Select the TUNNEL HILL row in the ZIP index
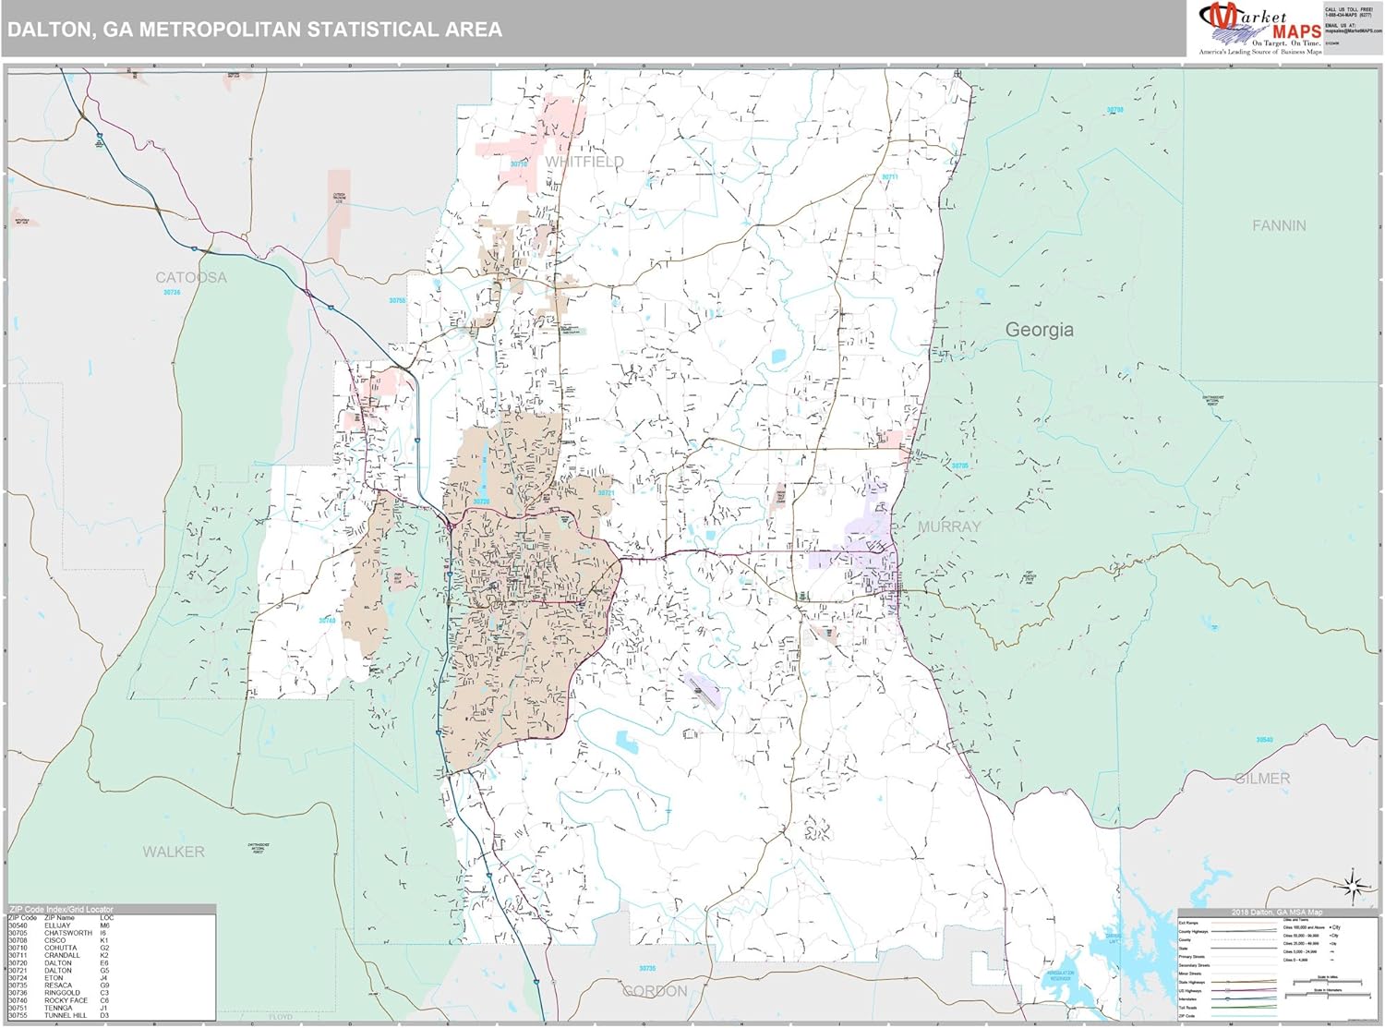The image size is (1385, 1028). (x=59, y=1016)
